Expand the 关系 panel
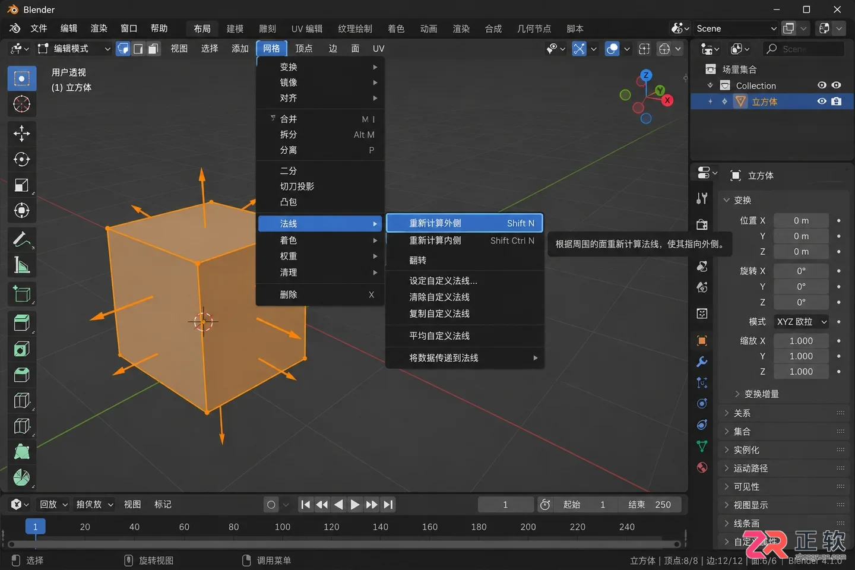 (x=784, y=413)
